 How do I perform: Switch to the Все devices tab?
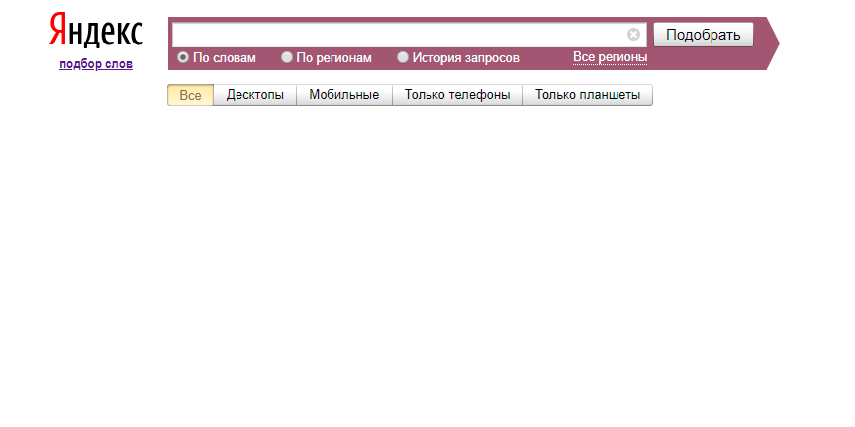pos(190,95)
